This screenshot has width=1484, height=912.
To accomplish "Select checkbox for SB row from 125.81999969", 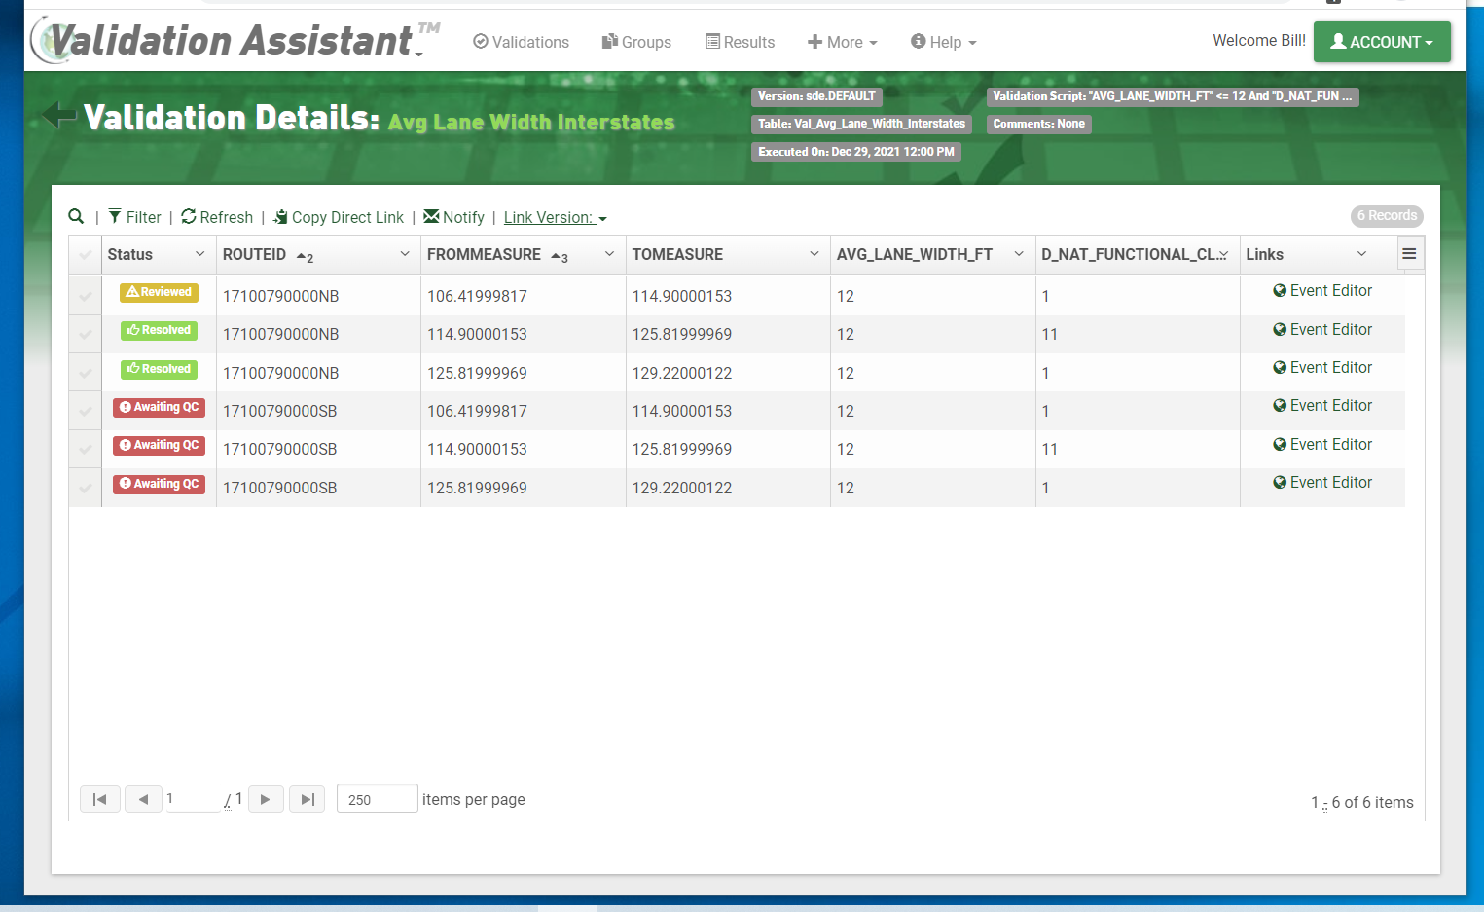I will pyautogui.click(x=86, y=488).
